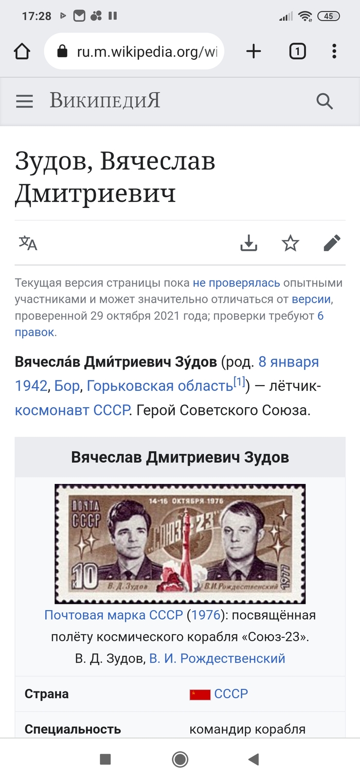This screenshot has height=781, width=360.
Task: Open the «В. И. Рождественский» link
Action: pyautogui.click(x=217, y=658)
